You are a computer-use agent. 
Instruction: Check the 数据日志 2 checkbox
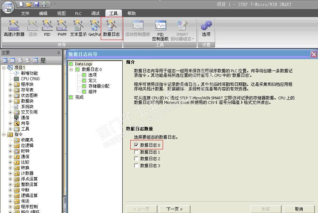pyautogui.click(x=136, y=159)
